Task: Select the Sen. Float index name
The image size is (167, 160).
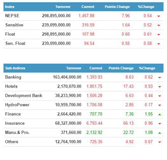Action: coord(15,43)
